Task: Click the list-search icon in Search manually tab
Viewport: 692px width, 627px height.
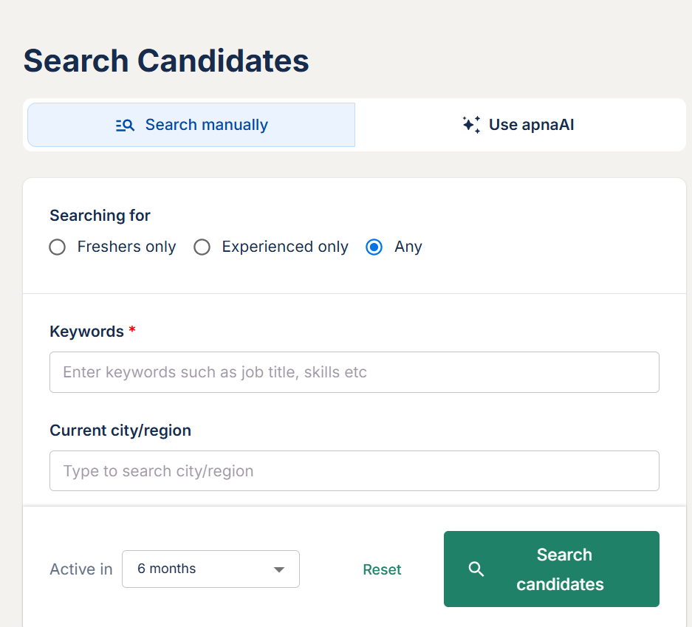Action: [x=125, y=126]
